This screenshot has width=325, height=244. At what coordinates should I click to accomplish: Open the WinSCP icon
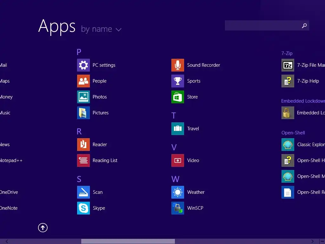[178, 208]
